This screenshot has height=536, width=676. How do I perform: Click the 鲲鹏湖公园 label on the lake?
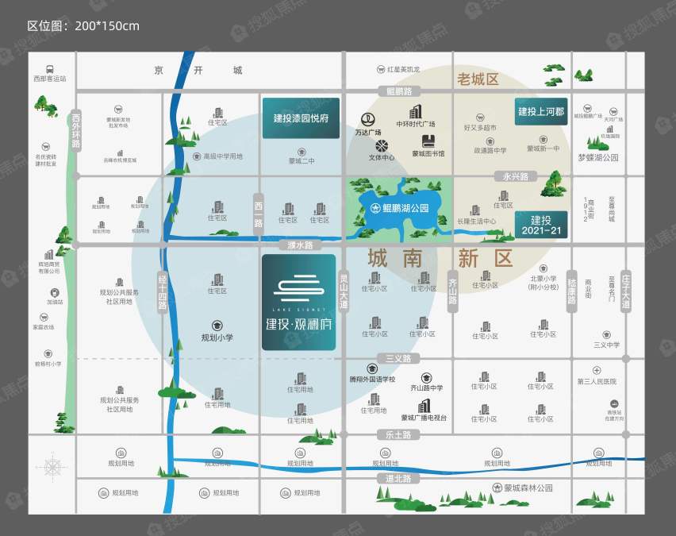tap(405, 208)
